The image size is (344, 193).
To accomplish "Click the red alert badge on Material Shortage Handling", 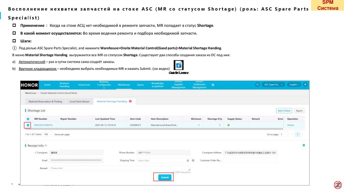I will click(x=130, y=101).
